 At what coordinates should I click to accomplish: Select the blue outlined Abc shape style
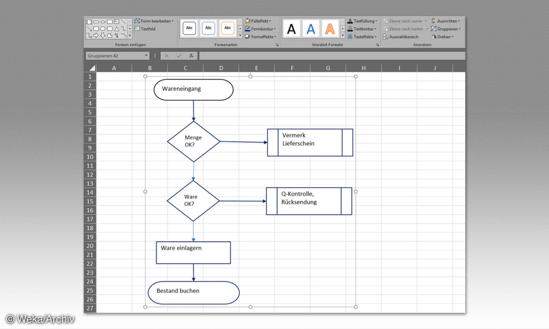click(208, 28)
